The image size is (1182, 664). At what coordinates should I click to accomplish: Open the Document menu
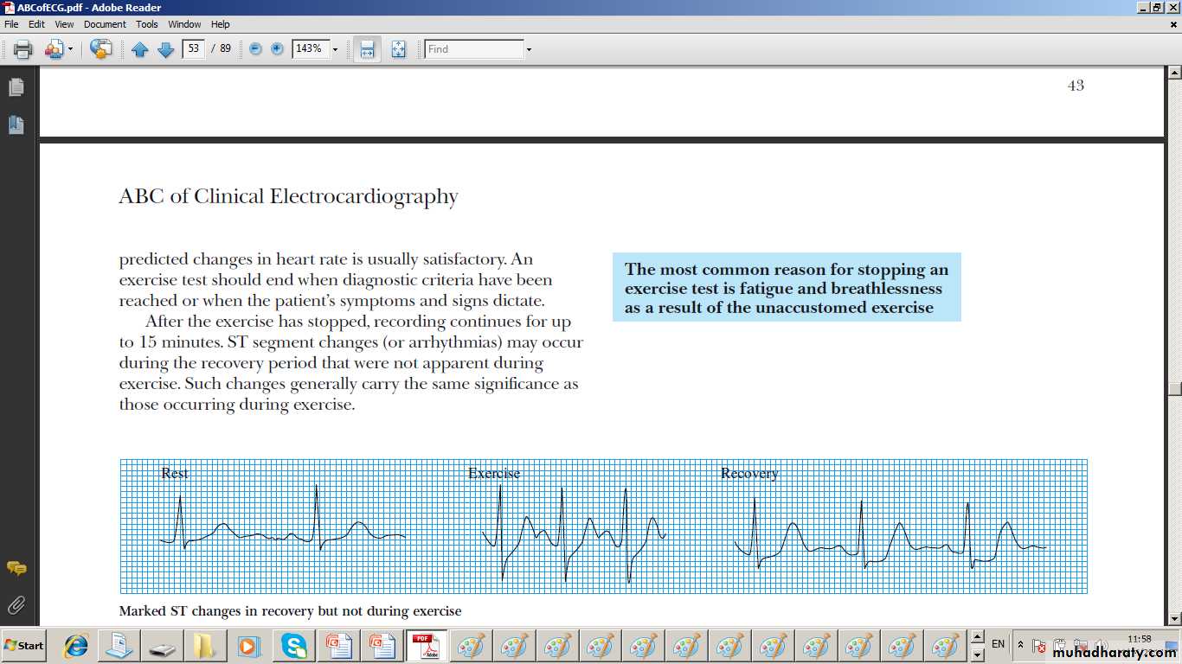coord(105,24)
